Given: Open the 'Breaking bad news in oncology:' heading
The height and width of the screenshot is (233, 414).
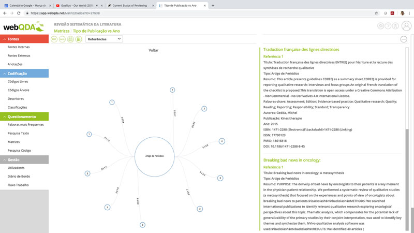Looking at the screenshot, I should point(292,160).
